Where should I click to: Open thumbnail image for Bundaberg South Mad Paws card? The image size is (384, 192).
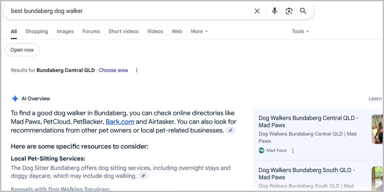pyautogui.click(x=377, y=179)
